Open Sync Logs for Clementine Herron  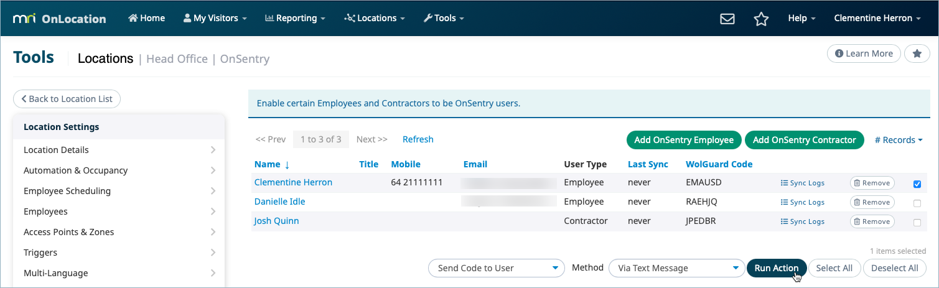pos(803,183)
